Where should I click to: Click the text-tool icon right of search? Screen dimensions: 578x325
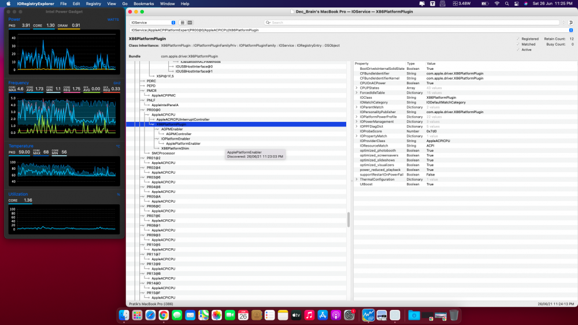coord(570,23)
